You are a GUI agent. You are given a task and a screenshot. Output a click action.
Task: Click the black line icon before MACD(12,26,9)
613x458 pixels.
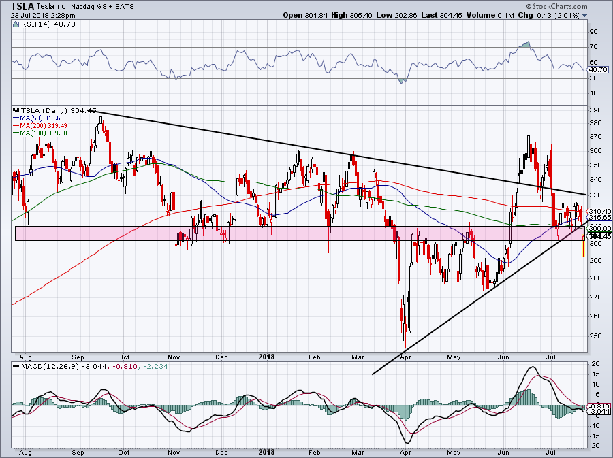tap(16, 367)
